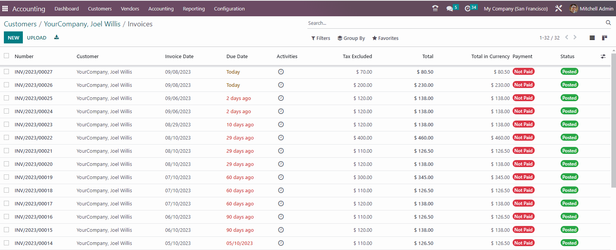Open the Favorites dropdown
This screenshot has height=250, width=616.
385,38
